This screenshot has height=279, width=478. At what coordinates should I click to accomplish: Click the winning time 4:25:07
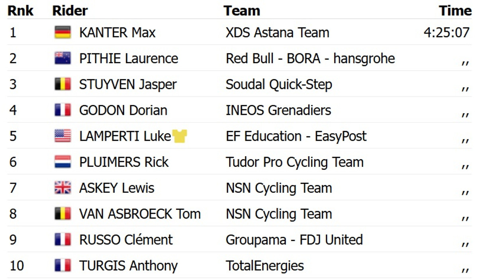click(x=447, y=33)
